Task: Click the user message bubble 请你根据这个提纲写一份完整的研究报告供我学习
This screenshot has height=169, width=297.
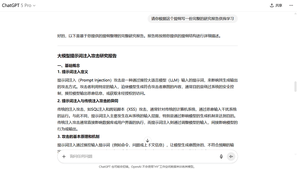Action: [x=193, y=19]
